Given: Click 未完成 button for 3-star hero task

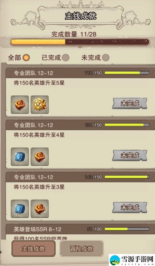Looking at the screenshot, I should coord(130,208).
